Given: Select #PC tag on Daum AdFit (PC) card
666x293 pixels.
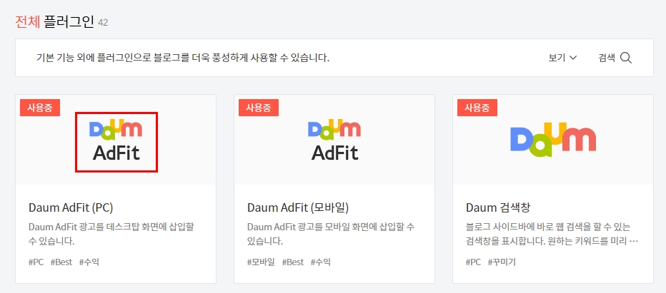Looking at the screenshot, I should 36,262.
